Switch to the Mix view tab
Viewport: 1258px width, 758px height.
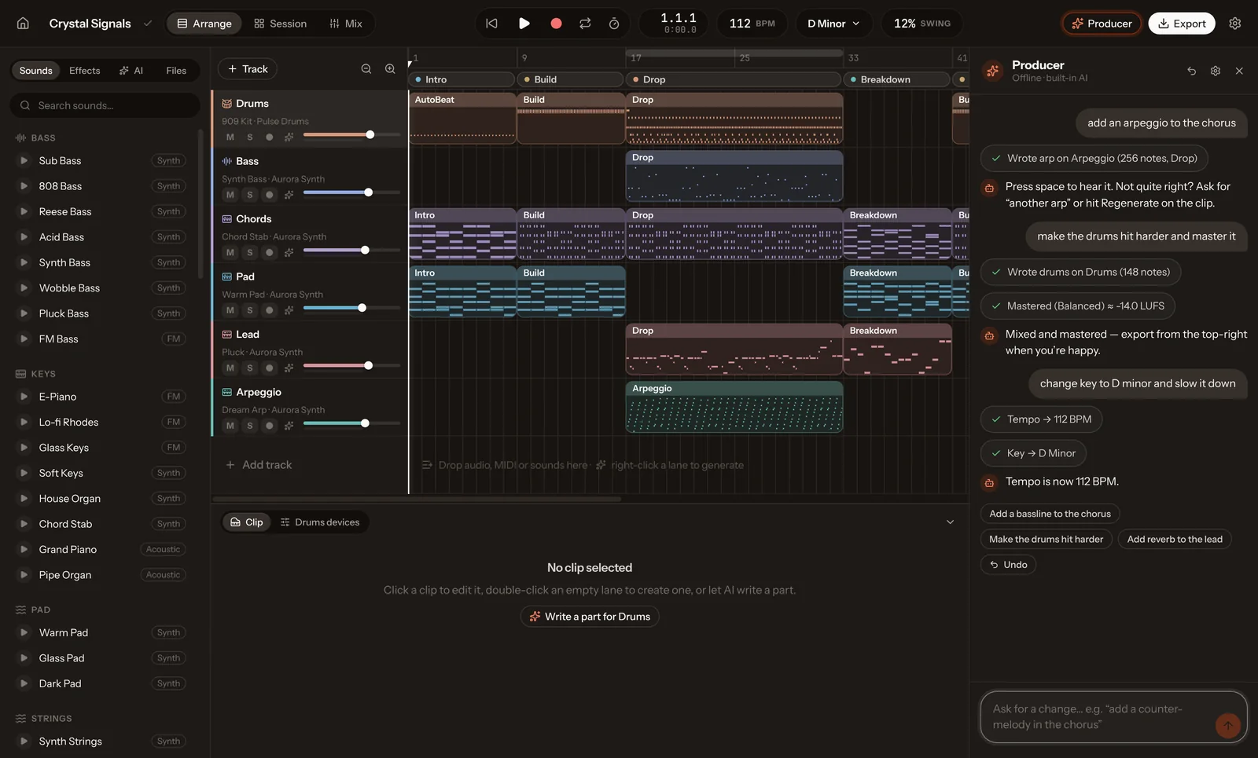point(346,24)
